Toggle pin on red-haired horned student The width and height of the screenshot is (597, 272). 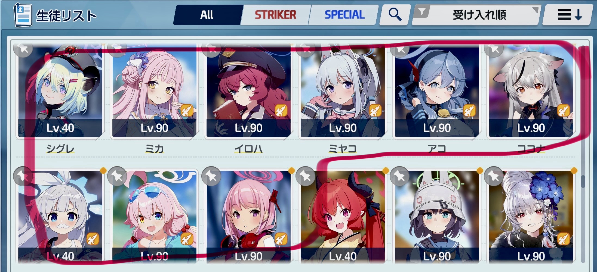tap(305, 176)
